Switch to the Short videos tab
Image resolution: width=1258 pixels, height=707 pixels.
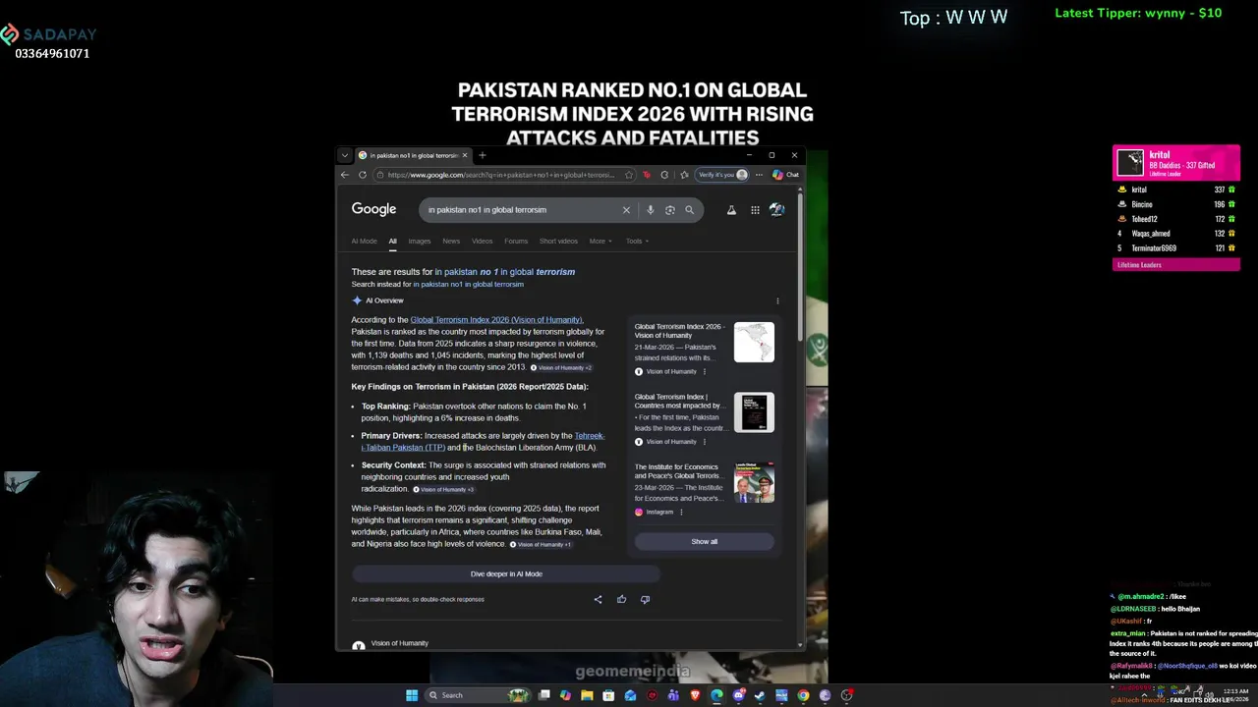(x=558, y=241)
